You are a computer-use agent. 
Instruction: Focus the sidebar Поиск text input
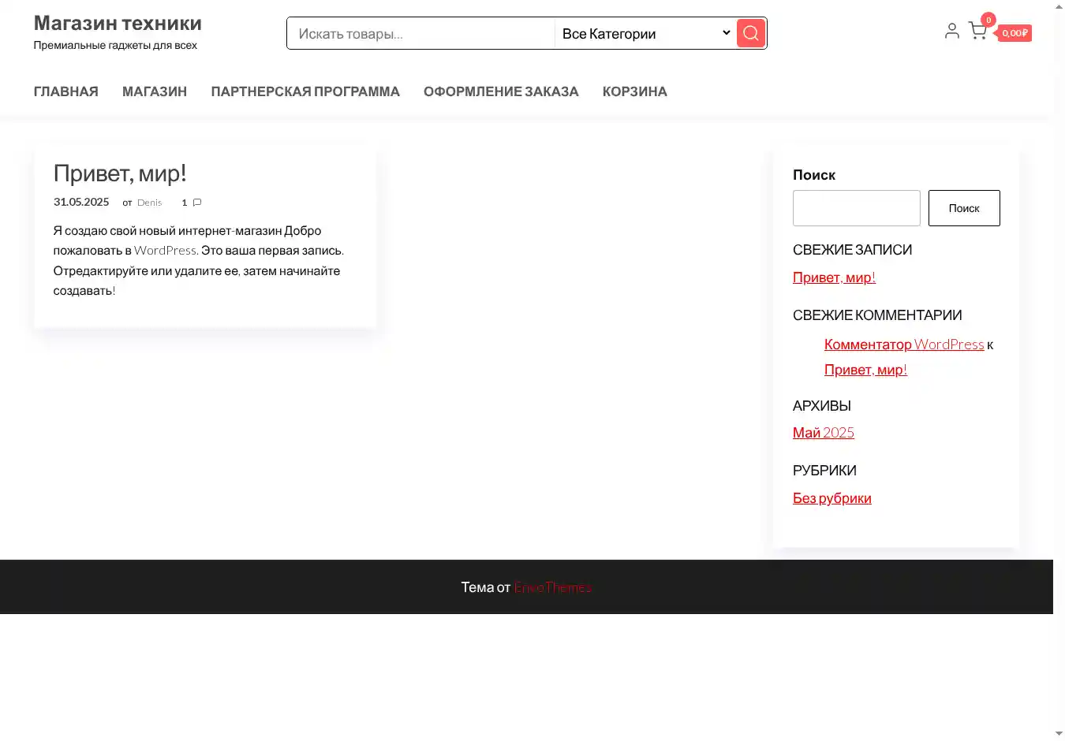tap(856, 208)
